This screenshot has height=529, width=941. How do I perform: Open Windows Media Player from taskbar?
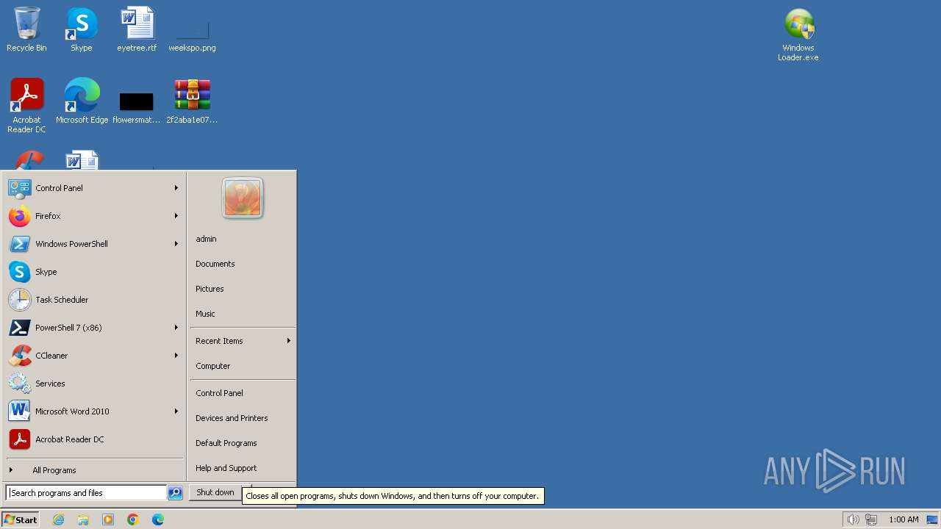(x=108, y=519)
